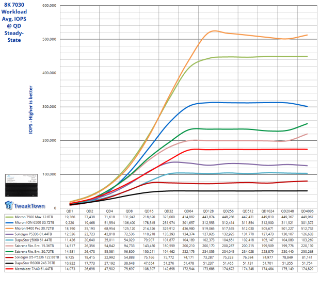
Task: Click the QD32 column header
Action: coord(169,211)
